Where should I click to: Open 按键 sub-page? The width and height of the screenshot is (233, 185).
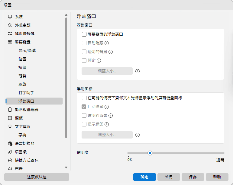[x=34, y=68]
